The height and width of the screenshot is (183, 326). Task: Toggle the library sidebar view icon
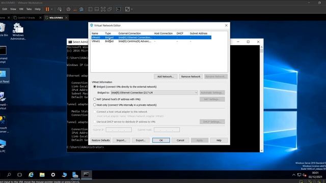point(90,9)
